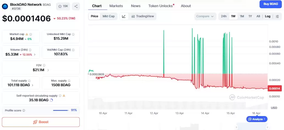Click the Analyze button below chart
Screen dimensions: 284x130
tap(257, 119)
